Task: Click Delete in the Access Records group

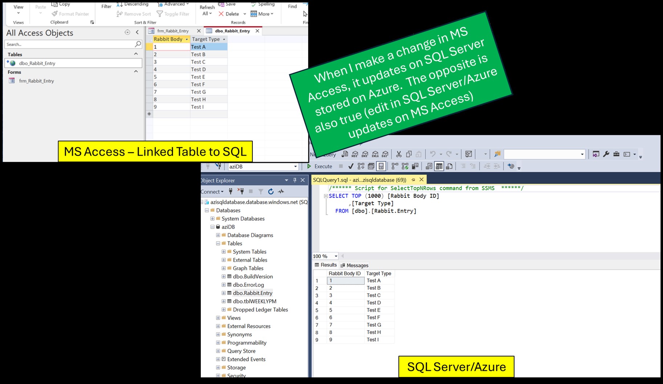Action: click(x=228, y=14)
